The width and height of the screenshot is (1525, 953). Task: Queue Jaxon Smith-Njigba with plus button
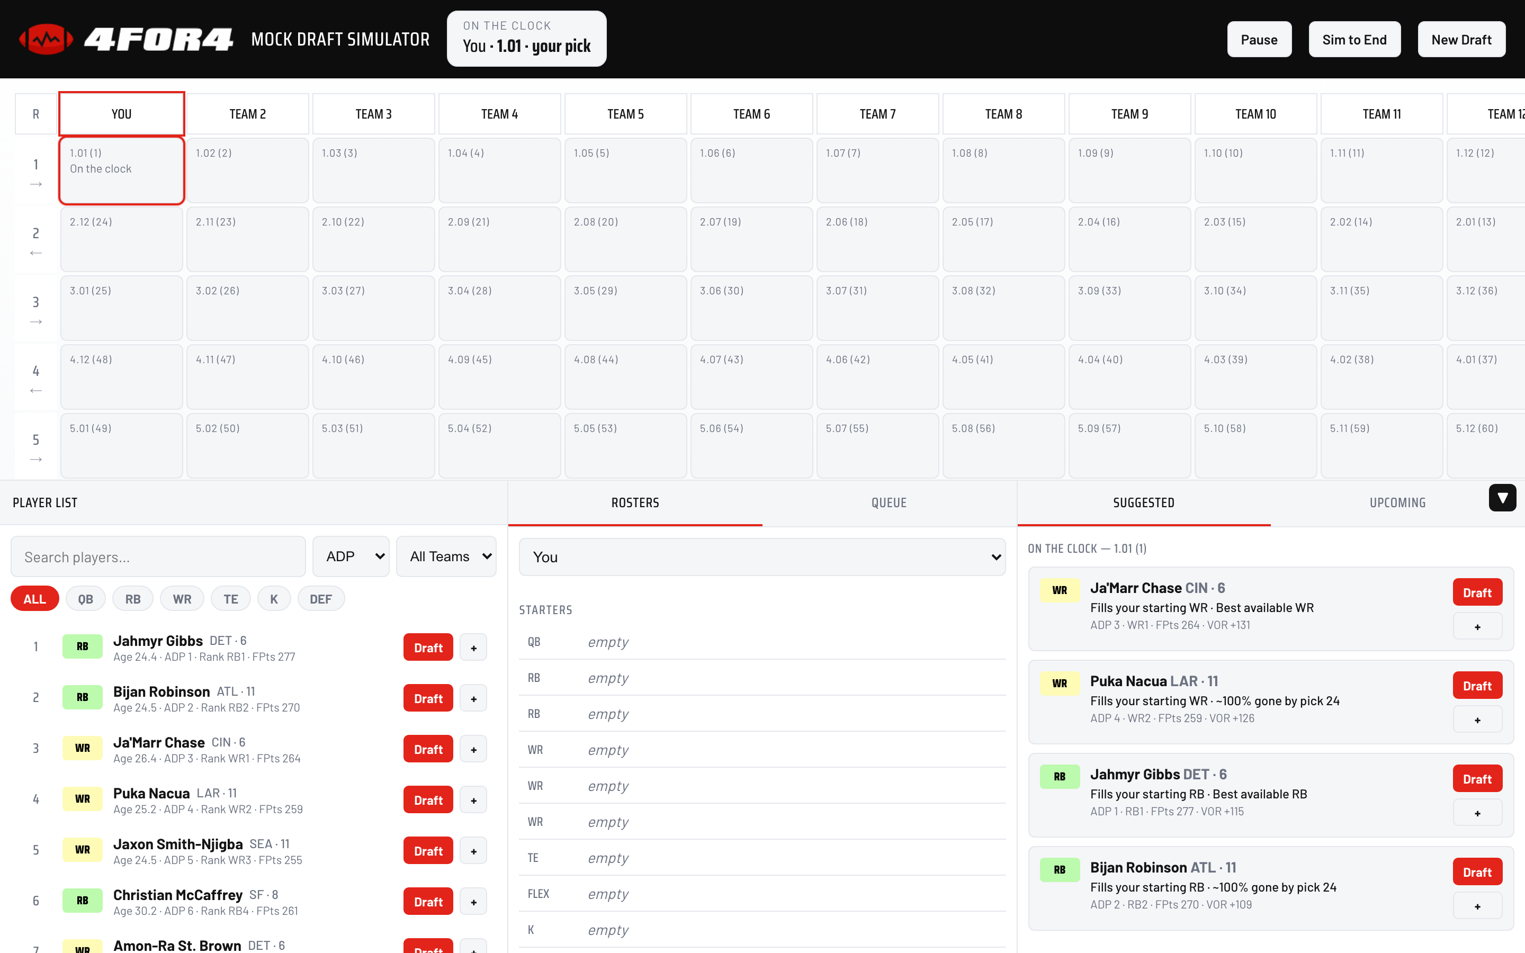click(x=473, y=851)
